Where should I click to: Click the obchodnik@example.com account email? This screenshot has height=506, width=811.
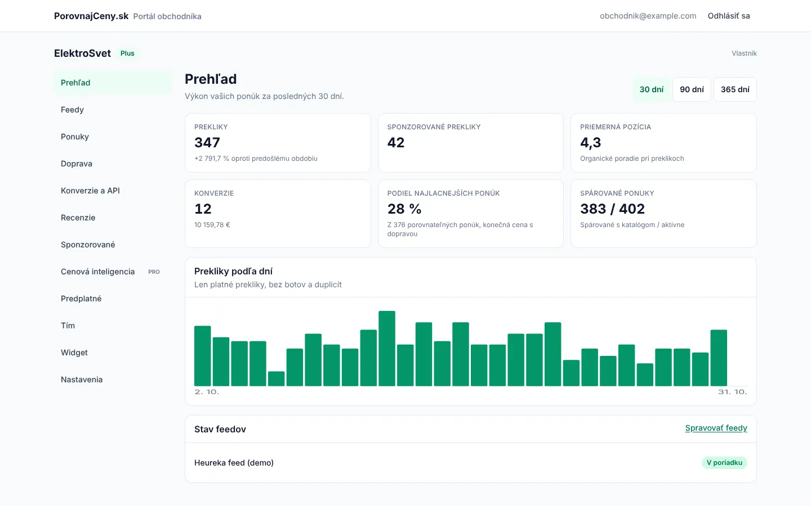click(x=648, y=16)
